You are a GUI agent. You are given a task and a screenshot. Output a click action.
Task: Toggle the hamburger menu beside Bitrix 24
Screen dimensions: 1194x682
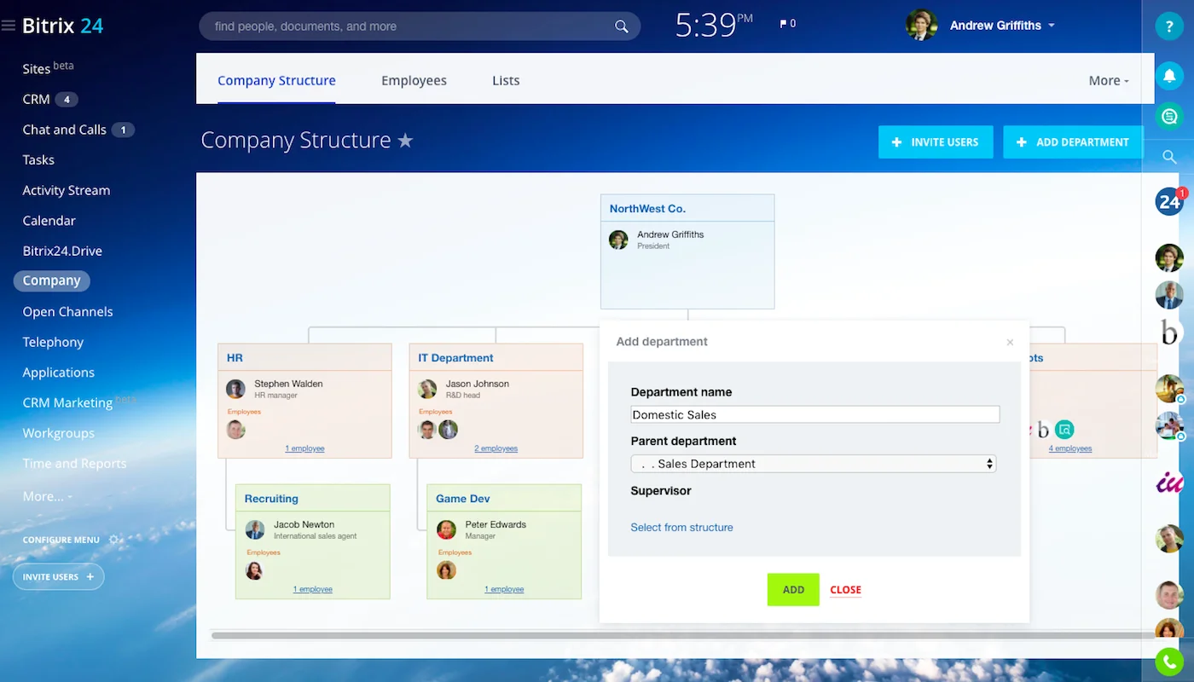(x=9, y=26)
